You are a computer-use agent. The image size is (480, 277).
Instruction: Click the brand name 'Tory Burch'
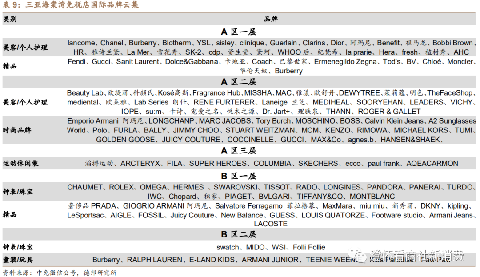pos(272,121)
